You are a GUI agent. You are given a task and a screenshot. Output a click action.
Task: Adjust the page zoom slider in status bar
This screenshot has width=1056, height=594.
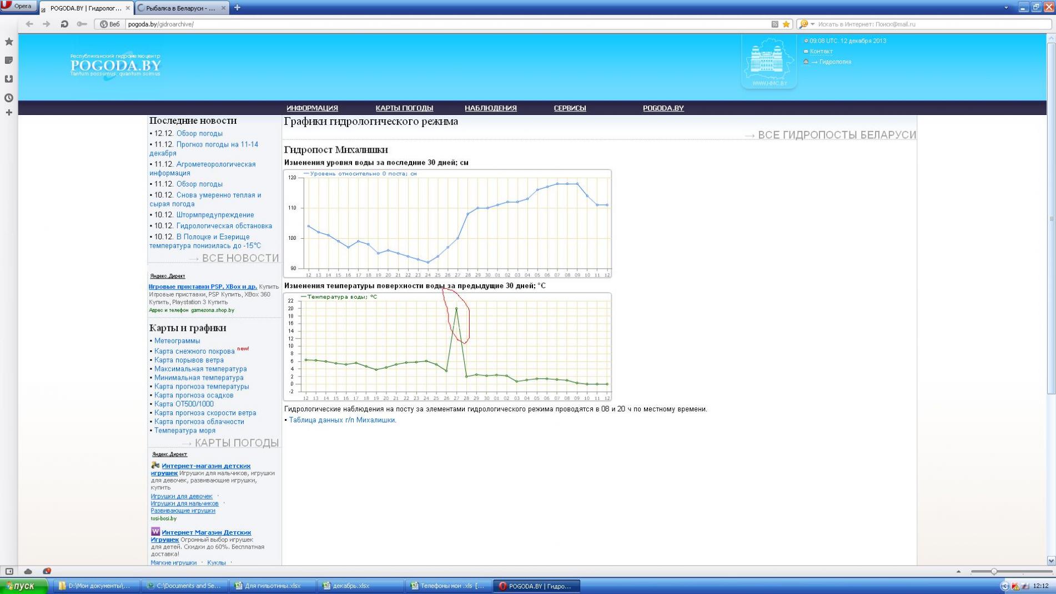tap(994, 571)
